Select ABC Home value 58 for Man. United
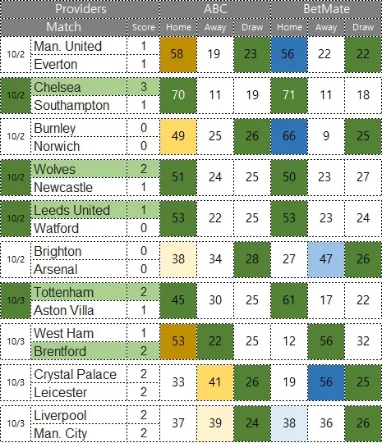Screen dimensions: 382x443 (178, 54)
